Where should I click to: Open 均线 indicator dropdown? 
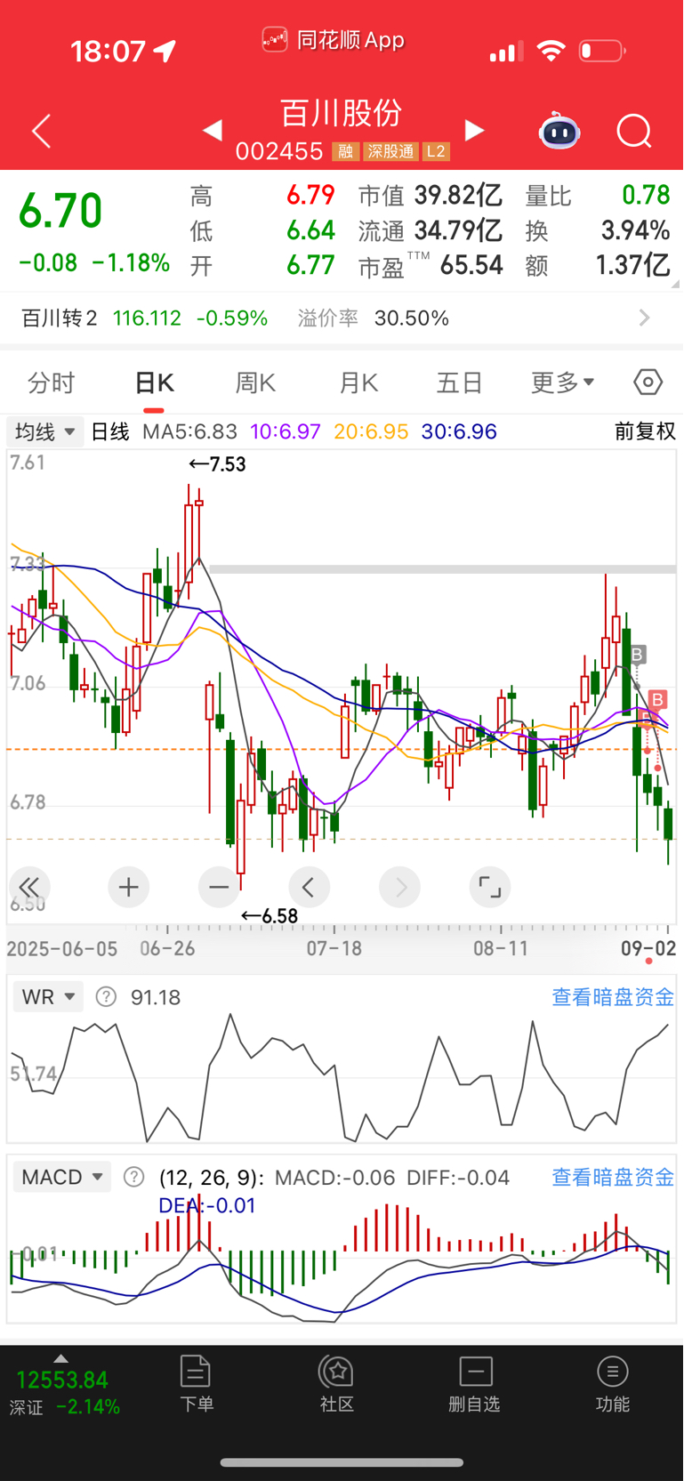pos(45,432)
